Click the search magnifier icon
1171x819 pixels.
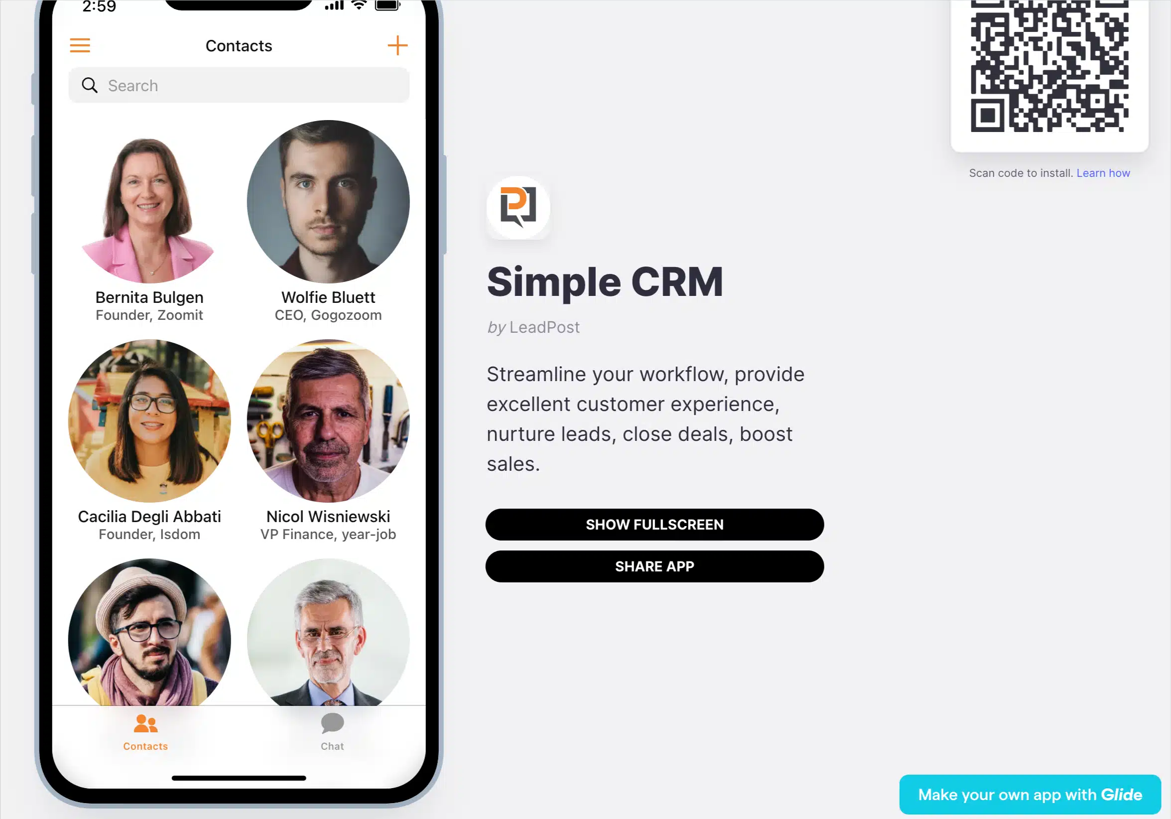click(x=90, y=86)
